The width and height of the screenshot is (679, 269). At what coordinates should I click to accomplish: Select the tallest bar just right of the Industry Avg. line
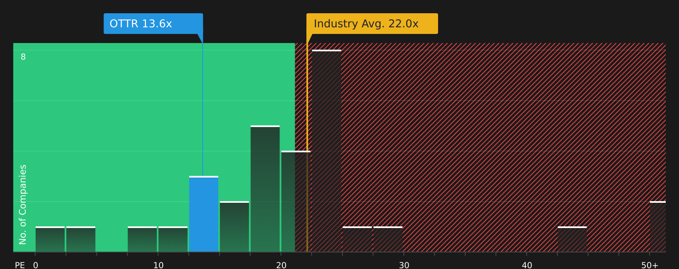[x=327, y=151]
